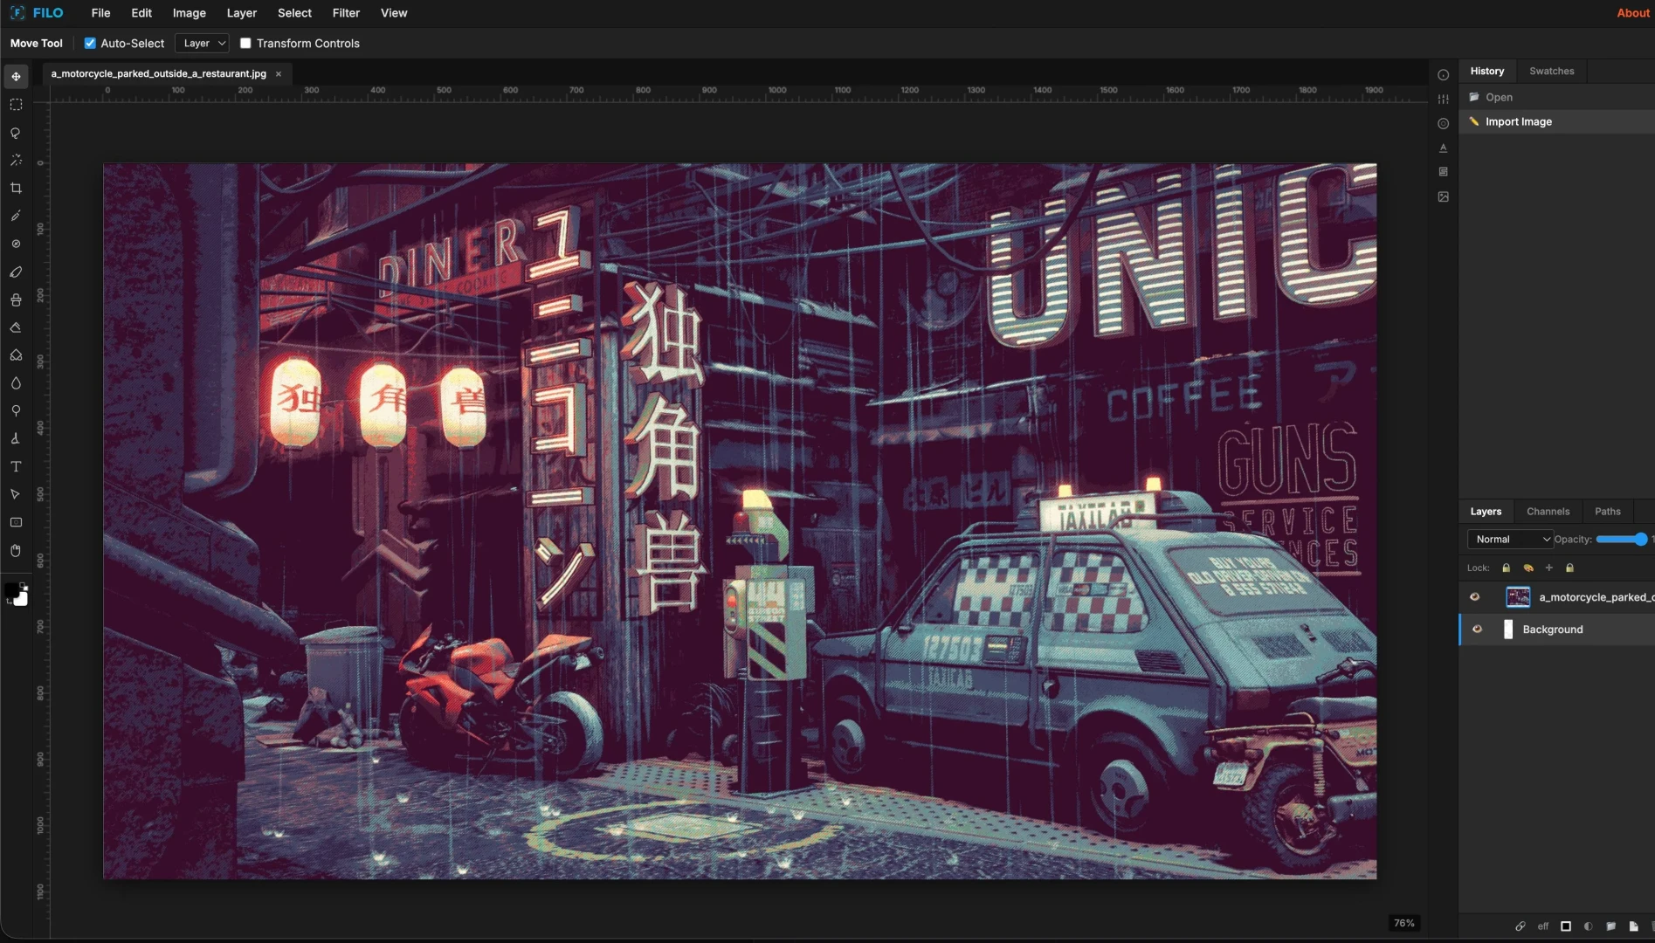The height and width of the screenshot is (943, 1655).
Task: Switch to the Paths tab
Action: [1607, 512]
